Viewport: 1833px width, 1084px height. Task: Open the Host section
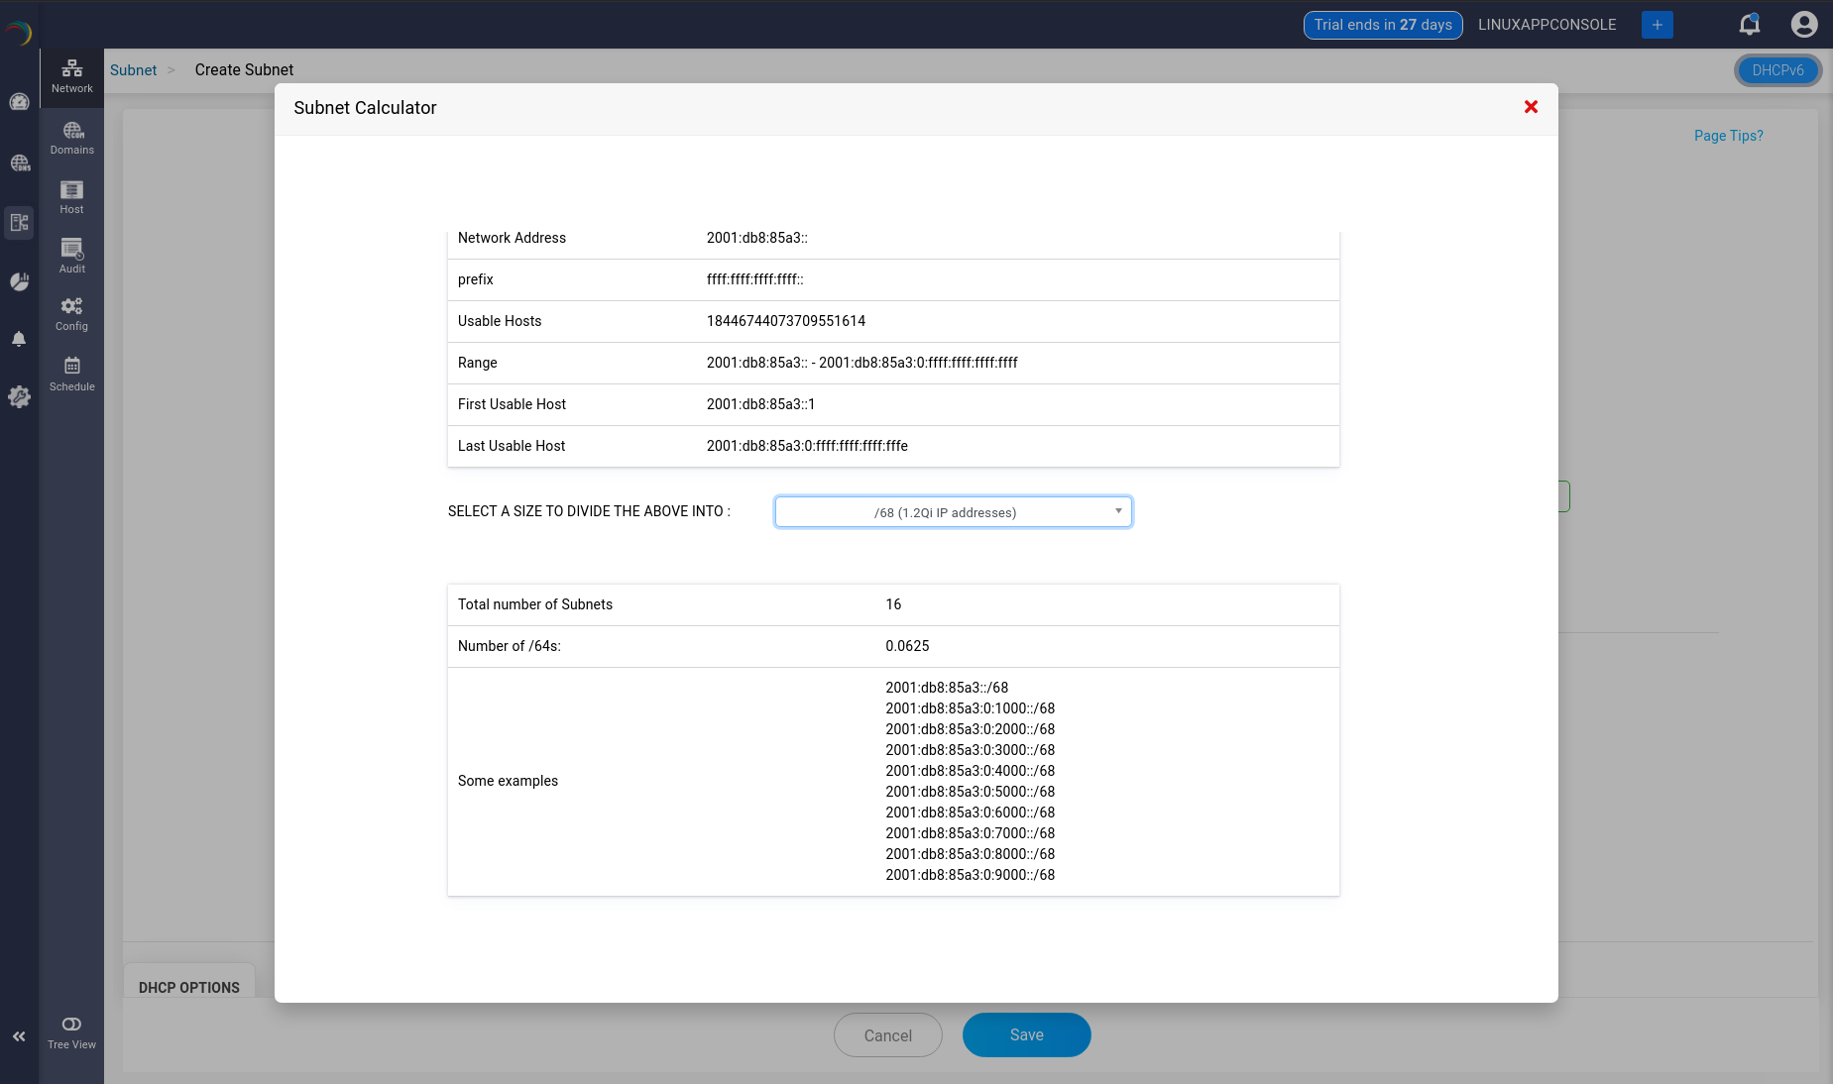70,196
